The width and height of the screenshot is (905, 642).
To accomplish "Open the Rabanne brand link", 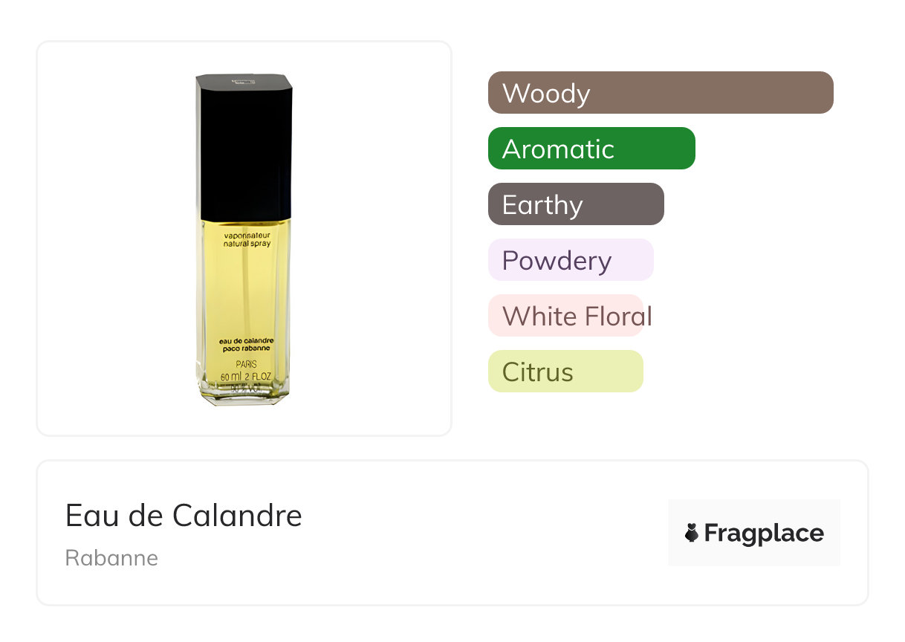I will (x=111, y=558).
